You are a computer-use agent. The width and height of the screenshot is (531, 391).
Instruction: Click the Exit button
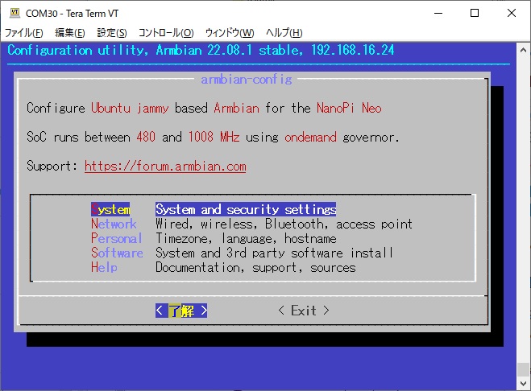tap(304, 311)
